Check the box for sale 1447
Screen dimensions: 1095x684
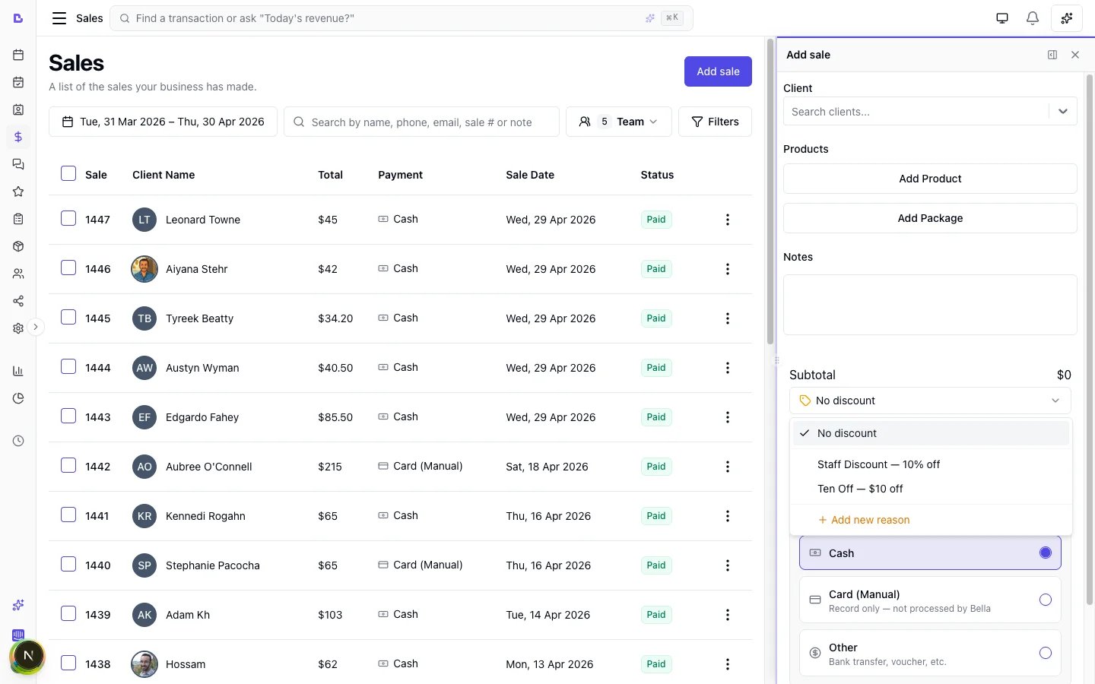pyautogui.click(x=68, y=218)
